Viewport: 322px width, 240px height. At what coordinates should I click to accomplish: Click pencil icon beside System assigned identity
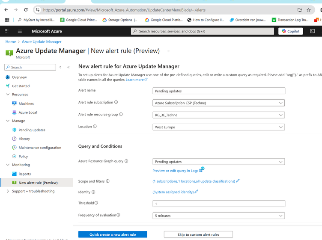click(196, 192)
